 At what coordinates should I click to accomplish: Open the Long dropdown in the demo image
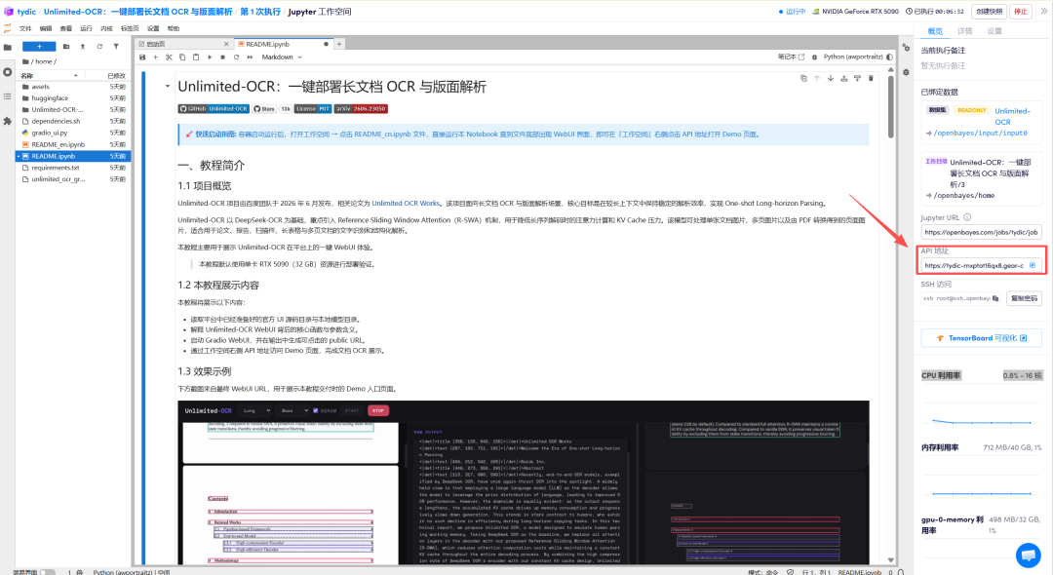(257, 410)
